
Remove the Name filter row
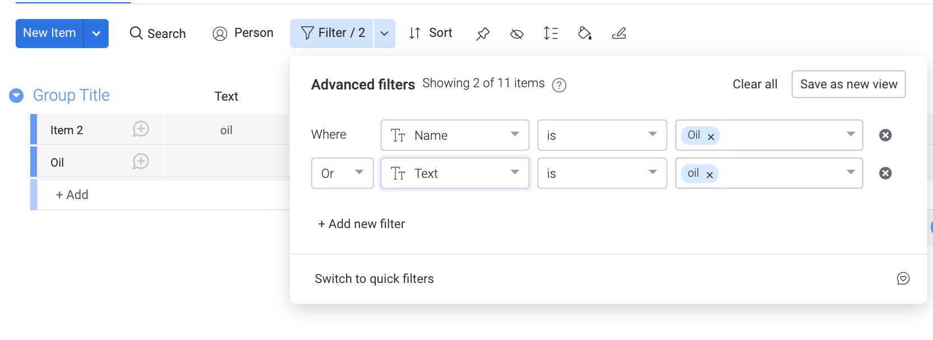point(885,135)
